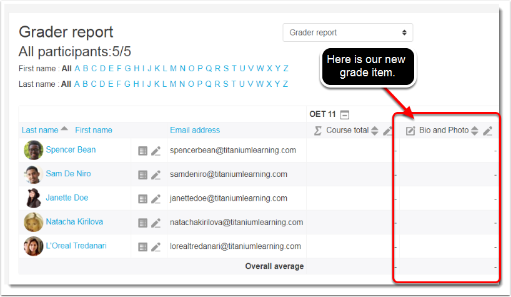The height and width of the screenshot is (297, 511).
Task: Click lorealtredanari@titaniumlearning.com email cell
Action: [x=236, y=246]
